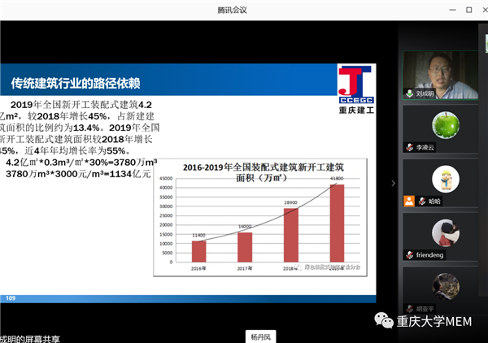Click the 2017 bar labeled 16000

(245, 247)
